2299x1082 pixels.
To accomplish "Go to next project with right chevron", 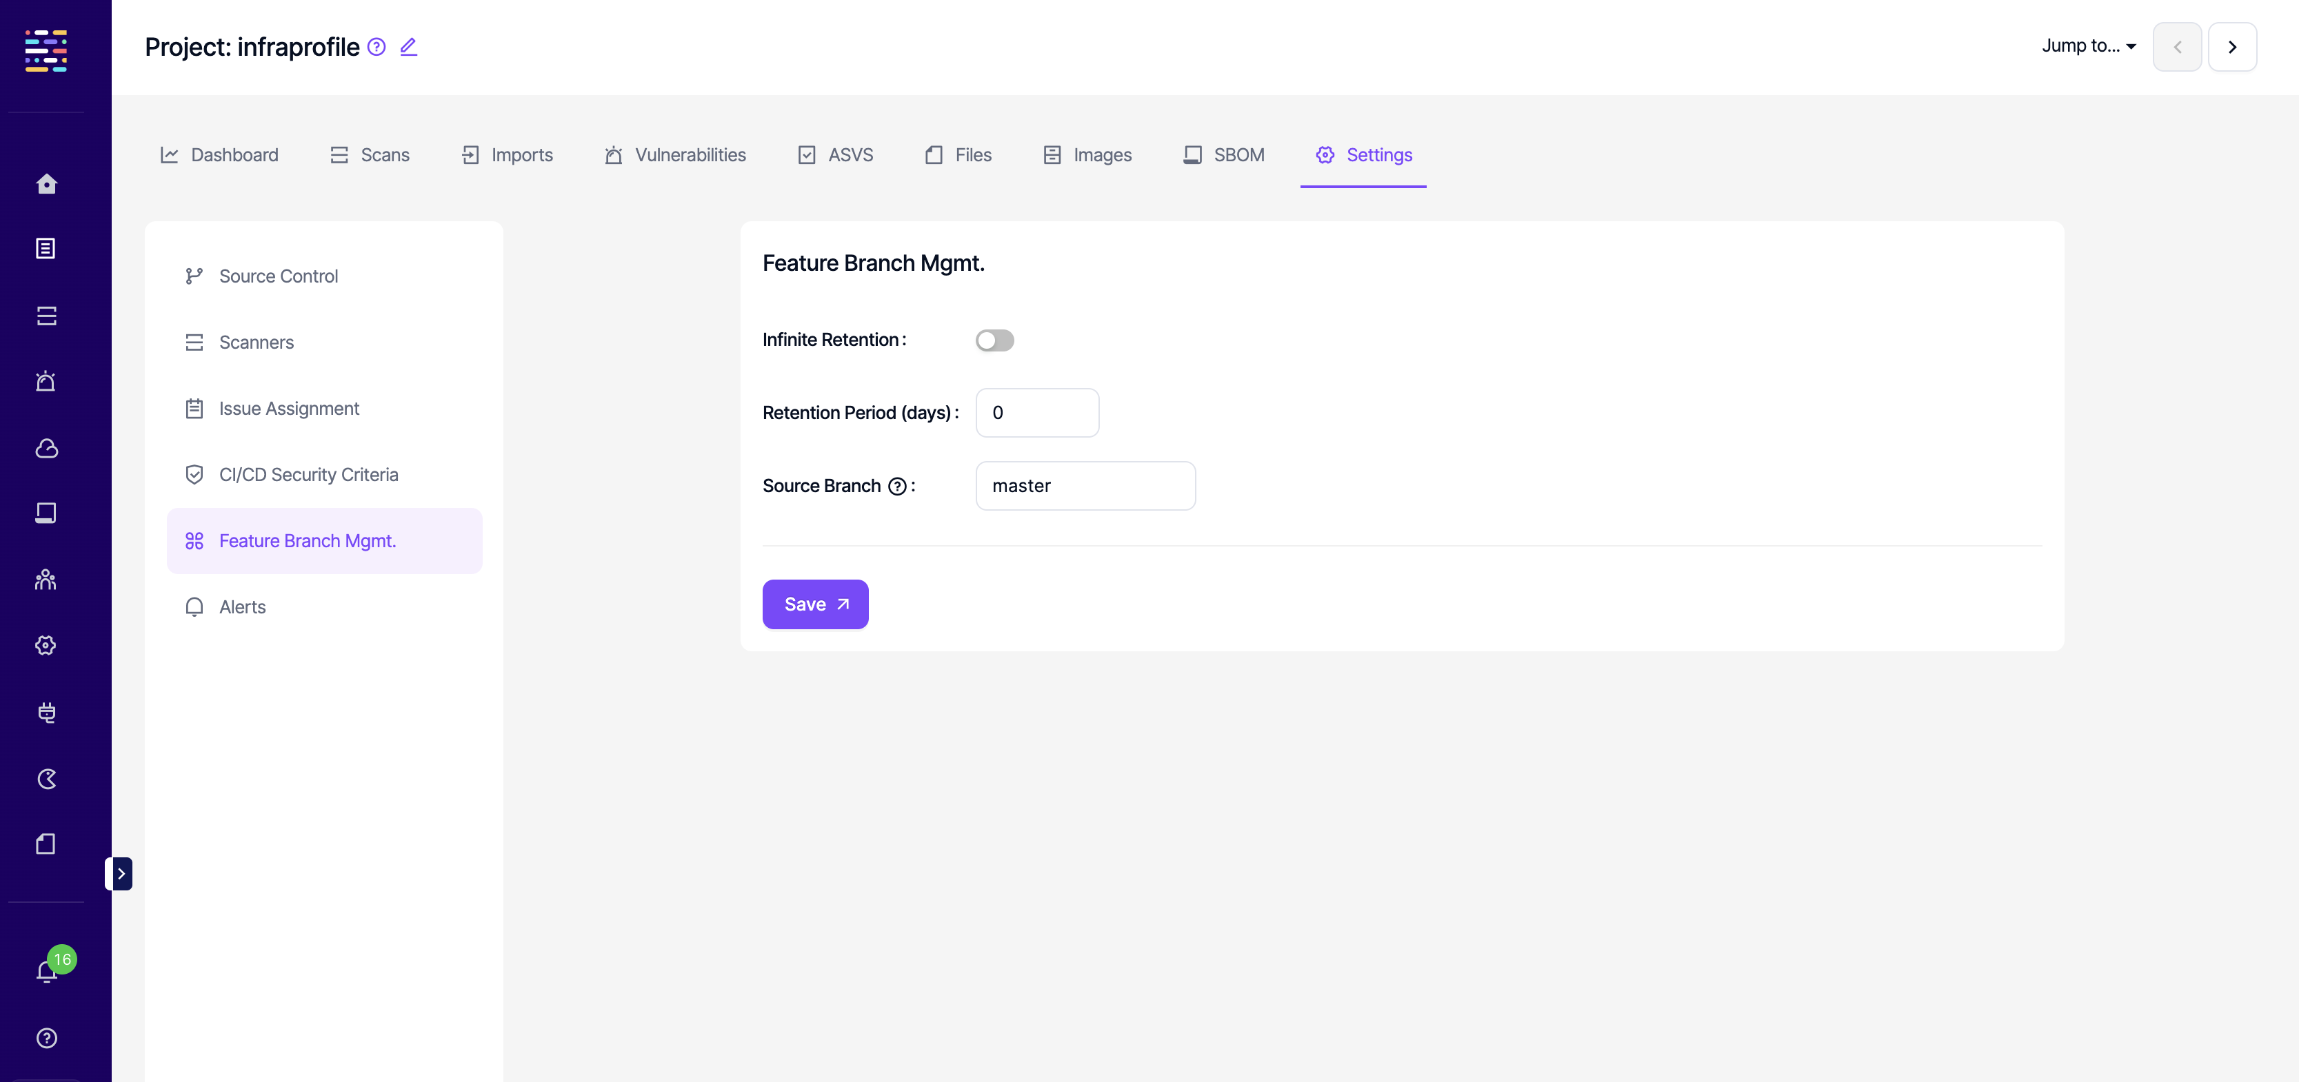I will pos(2232,48).
